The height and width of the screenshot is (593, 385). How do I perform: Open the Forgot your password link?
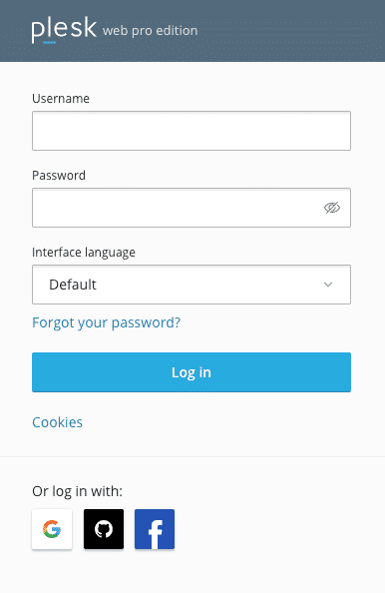pyautogui.click(x=106, y=322)
